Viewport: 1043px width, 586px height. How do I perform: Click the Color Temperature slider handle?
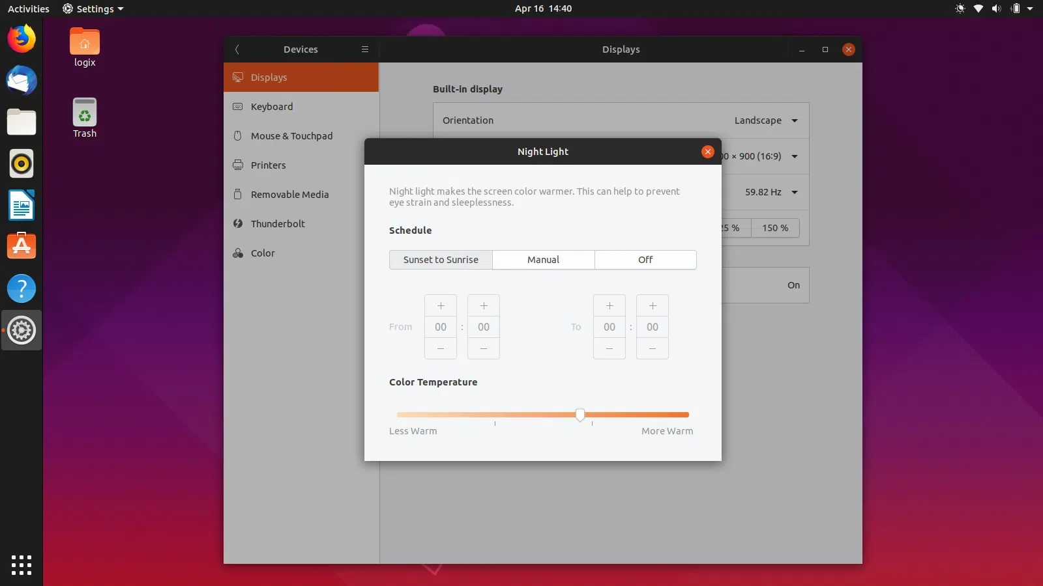(x=580, y=415)
